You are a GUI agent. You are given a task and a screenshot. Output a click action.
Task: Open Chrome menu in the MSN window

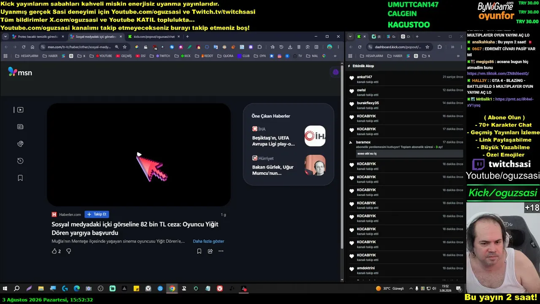point(338,47)
